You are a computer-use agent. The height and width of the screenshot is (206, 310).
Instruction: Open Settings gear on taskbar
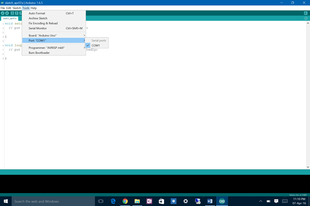pos(186,201)
